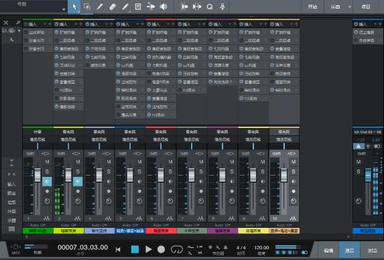This screenshot has height=260, width=384.
Task: Toggle the Inserts power button on channel 1
Action: click(x=25, y=24)
